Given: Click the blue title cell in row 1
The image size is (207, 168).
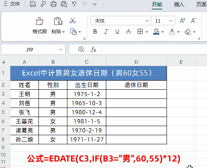Looking at the screenshot, I should (88, 73).
